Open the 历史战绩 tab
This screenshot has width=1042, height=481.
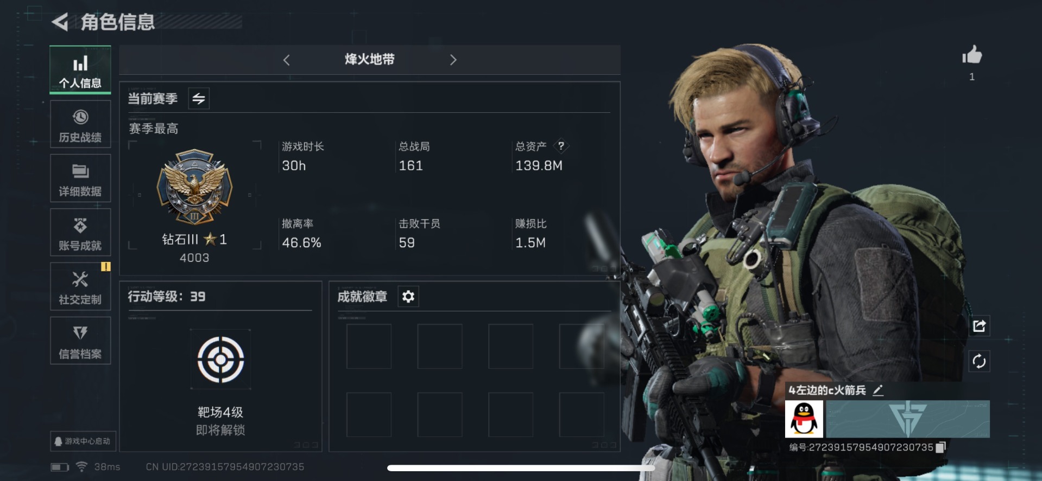(x=80, y=124)
